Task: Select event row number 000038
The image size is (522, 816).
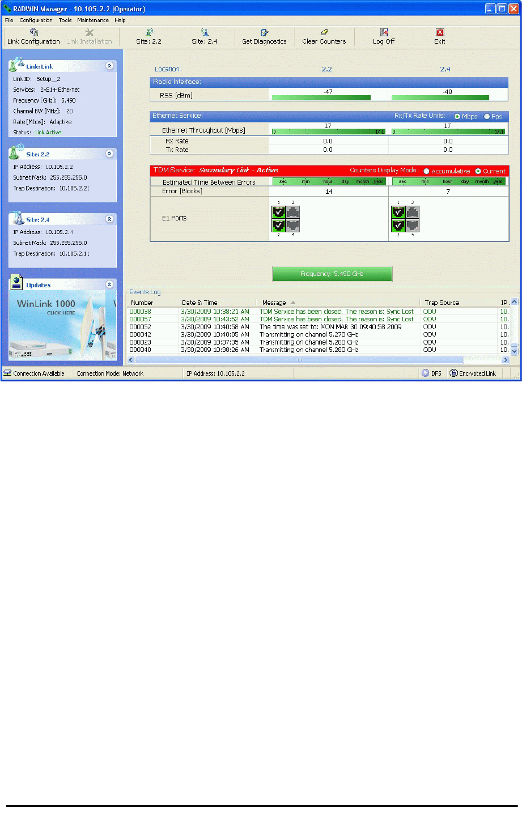Action: (x=319, y=312)
